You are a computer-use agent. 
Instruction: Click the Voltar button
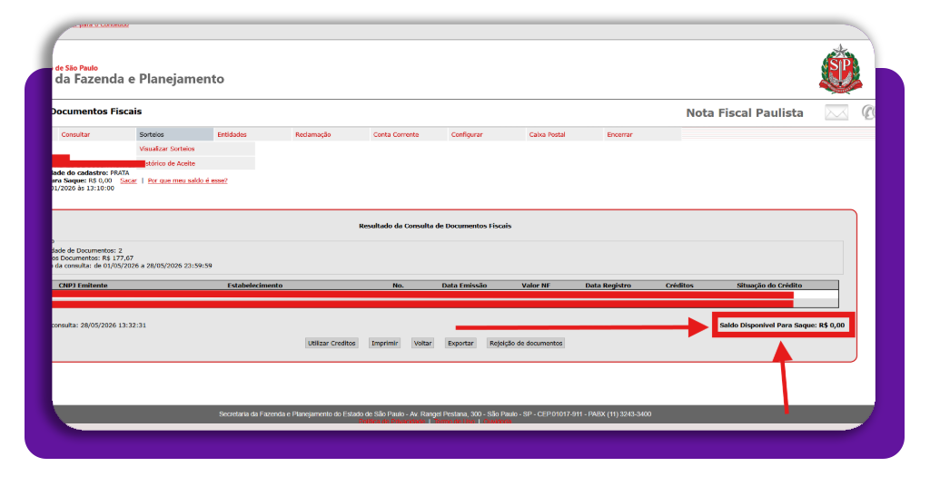(423, 344)
